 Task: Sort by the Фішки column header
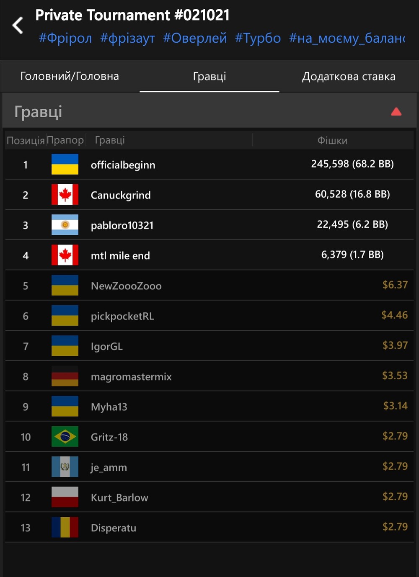tap(332, 140)
